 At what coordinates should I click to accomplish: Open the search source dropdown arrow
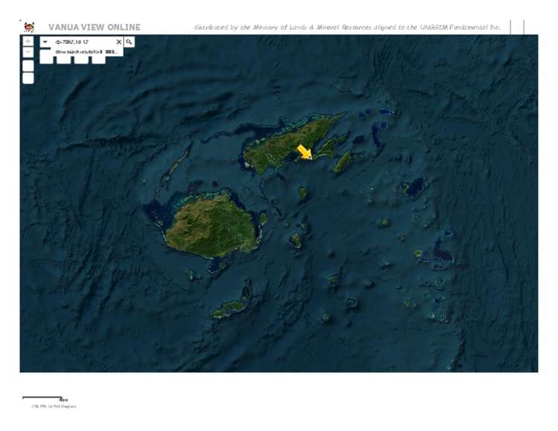click(45, 42)
